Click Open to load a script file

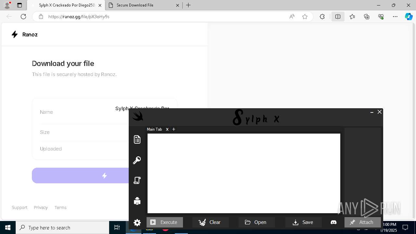coord(257,222)
